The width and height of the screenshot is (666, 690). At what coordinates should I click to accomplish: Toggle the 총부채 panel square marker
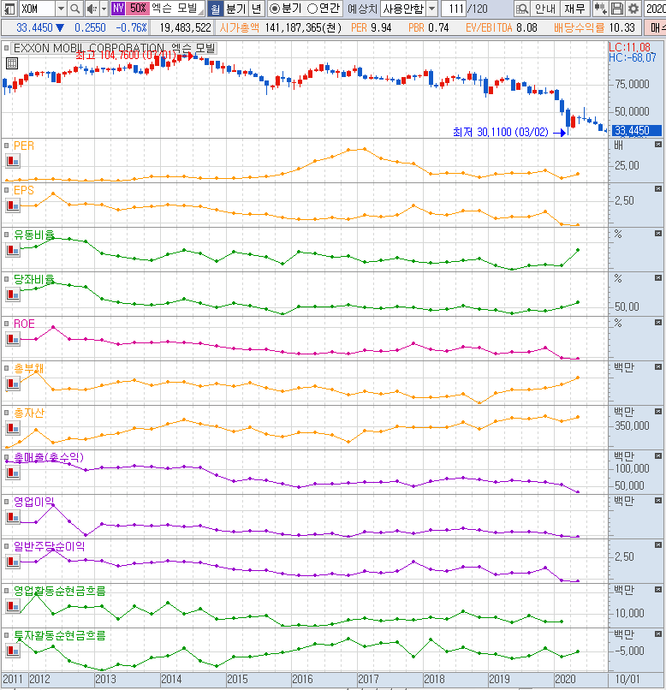click(7, 368)
